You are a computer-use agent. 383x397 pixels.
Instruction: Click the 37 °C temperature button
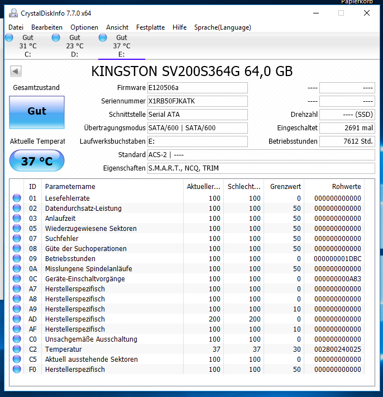(x=37, y=160)
